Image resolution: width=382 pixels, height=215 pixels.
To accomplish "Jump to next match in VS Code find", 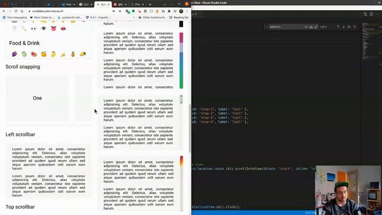I will [344, 26].
